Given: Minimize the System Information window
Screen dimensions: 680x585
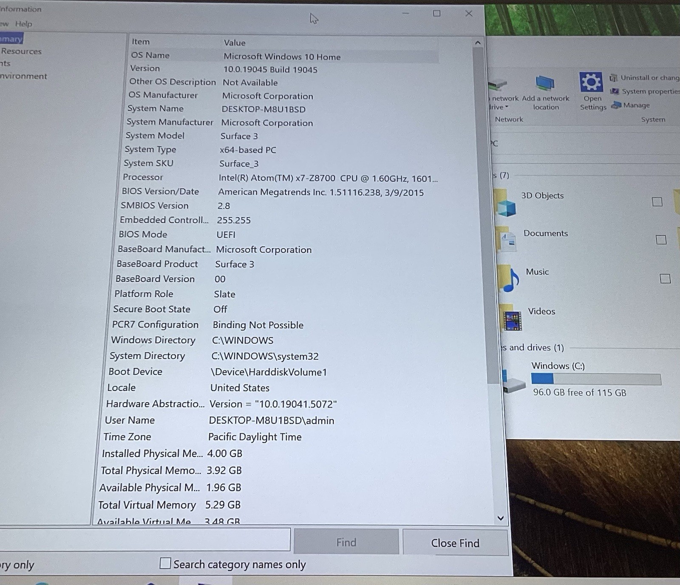Looking at the screenshot, I should point(405,14).
